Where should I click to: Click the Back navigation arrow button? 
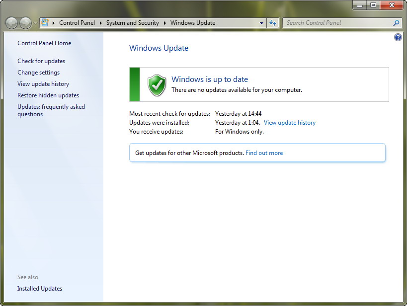[x=12, y=23]
